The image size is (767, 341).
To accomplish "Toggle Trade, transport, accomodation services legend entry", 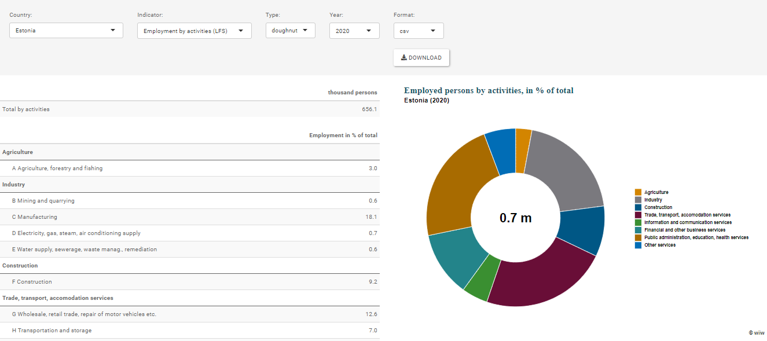I will (687, 215).
